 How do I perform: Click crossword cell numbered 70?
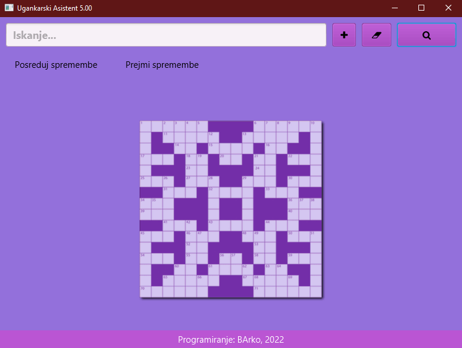click(146, 291)
